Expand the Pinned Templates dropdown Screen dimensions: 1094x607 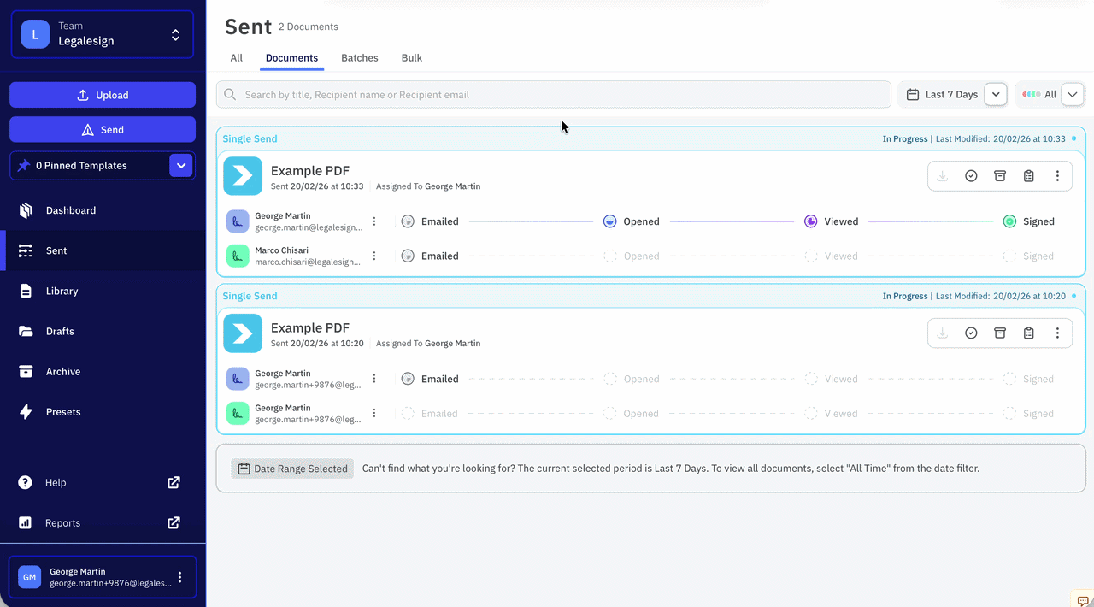click(x=181, y=166)
